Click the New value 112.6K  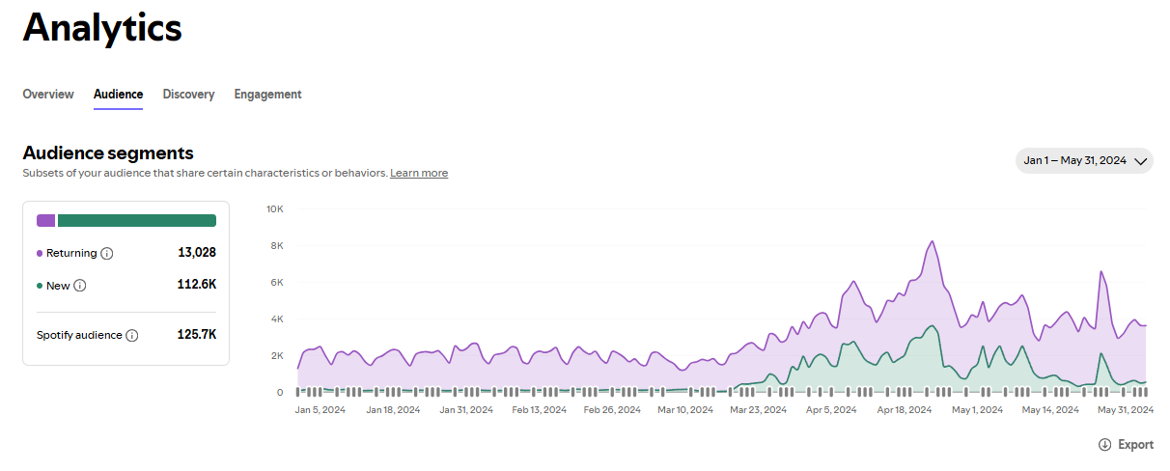(198, 285)
